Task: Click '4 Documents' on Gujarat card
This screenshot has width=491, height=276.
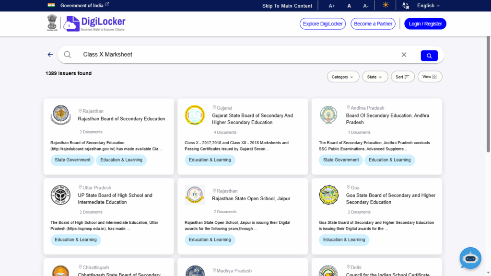Action: 225,132
